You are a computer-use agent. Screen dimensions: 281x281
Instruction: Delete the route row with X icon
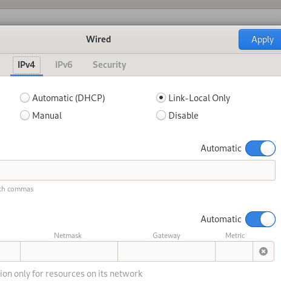coord(263,251)
